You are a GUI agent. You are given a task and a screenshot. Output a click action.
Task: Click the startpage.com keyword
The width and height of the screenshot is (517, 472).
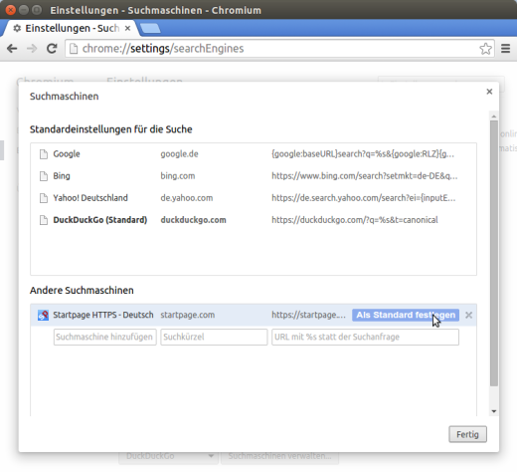(188, 315)
